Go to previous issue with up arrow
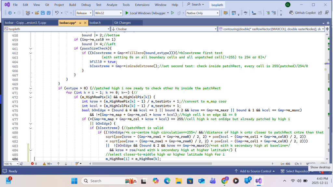Screen dimensions: 333x187 click(59, 164)
